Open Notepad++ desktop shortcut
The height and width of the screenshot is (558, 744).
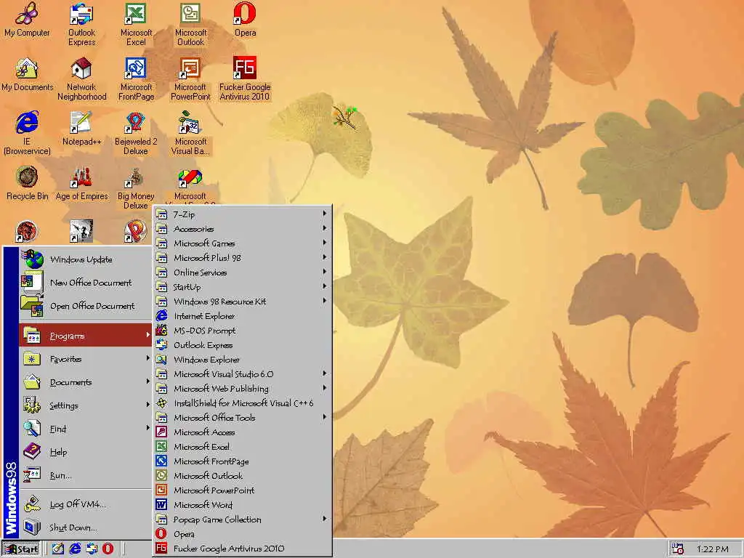(81, 129)
